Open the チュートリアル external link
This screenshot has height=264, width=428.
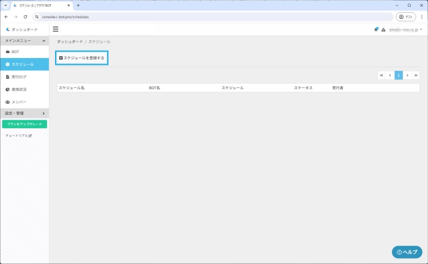[x=19, y=135]
